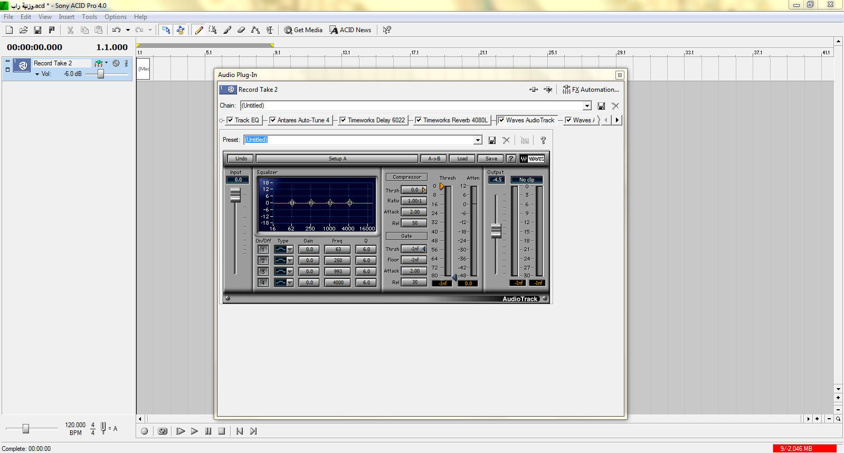Screen dimensions: 844x453
Task: Select the Selection tool
Action: [213, 30]
